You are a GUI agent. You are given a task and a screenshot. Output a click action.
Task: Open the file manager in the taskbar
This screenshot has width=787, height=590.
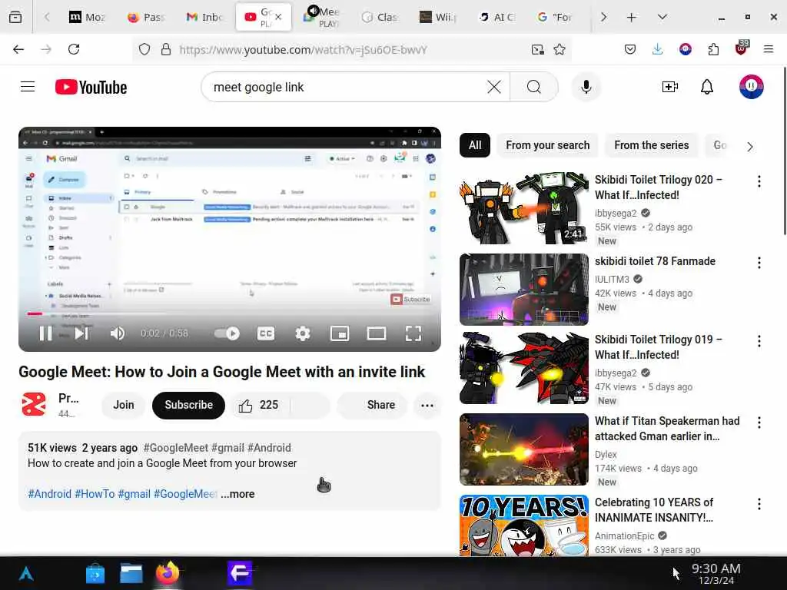pyautogui.click(x=131, y=573)
